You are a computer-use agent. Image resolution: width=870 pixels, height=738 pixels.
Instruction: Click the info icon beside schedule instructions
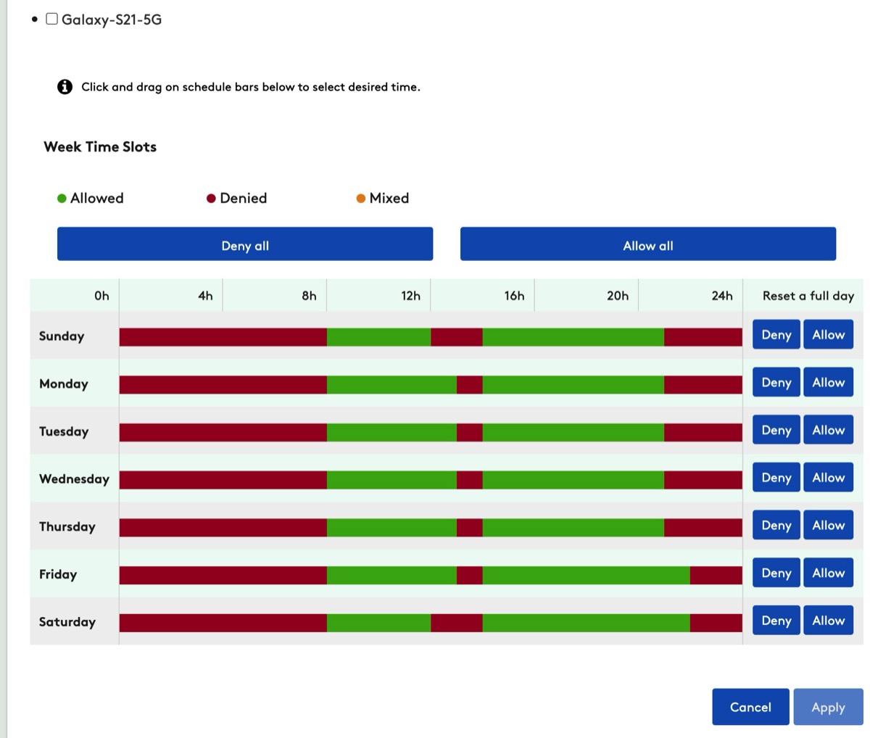point(65,87)
